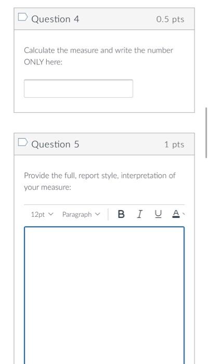
Task: Expand the chevron next to the Paragraph label
Action: click(98, 214)
